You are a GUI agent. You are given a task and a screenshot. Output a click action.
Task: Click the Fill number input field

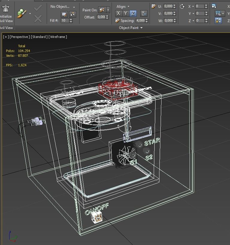(x=65, y=21)
